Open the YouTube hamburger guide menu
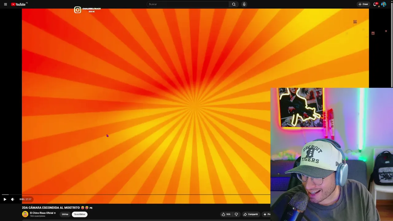393x221 pixels. click(5, 4)
